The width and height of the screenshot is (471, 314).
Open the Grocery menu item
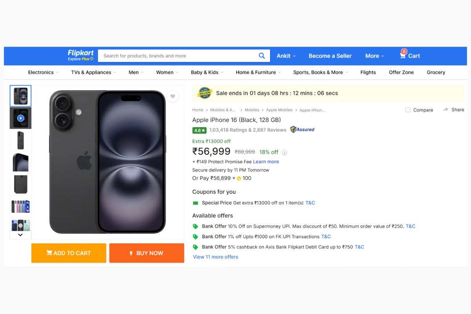[x=436, y=72]
